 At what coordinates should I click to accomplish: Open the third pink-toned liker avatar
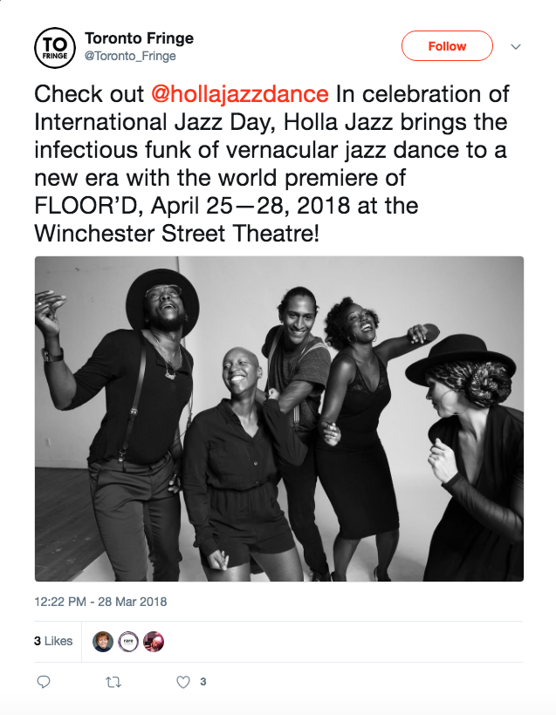coord(154,641)
